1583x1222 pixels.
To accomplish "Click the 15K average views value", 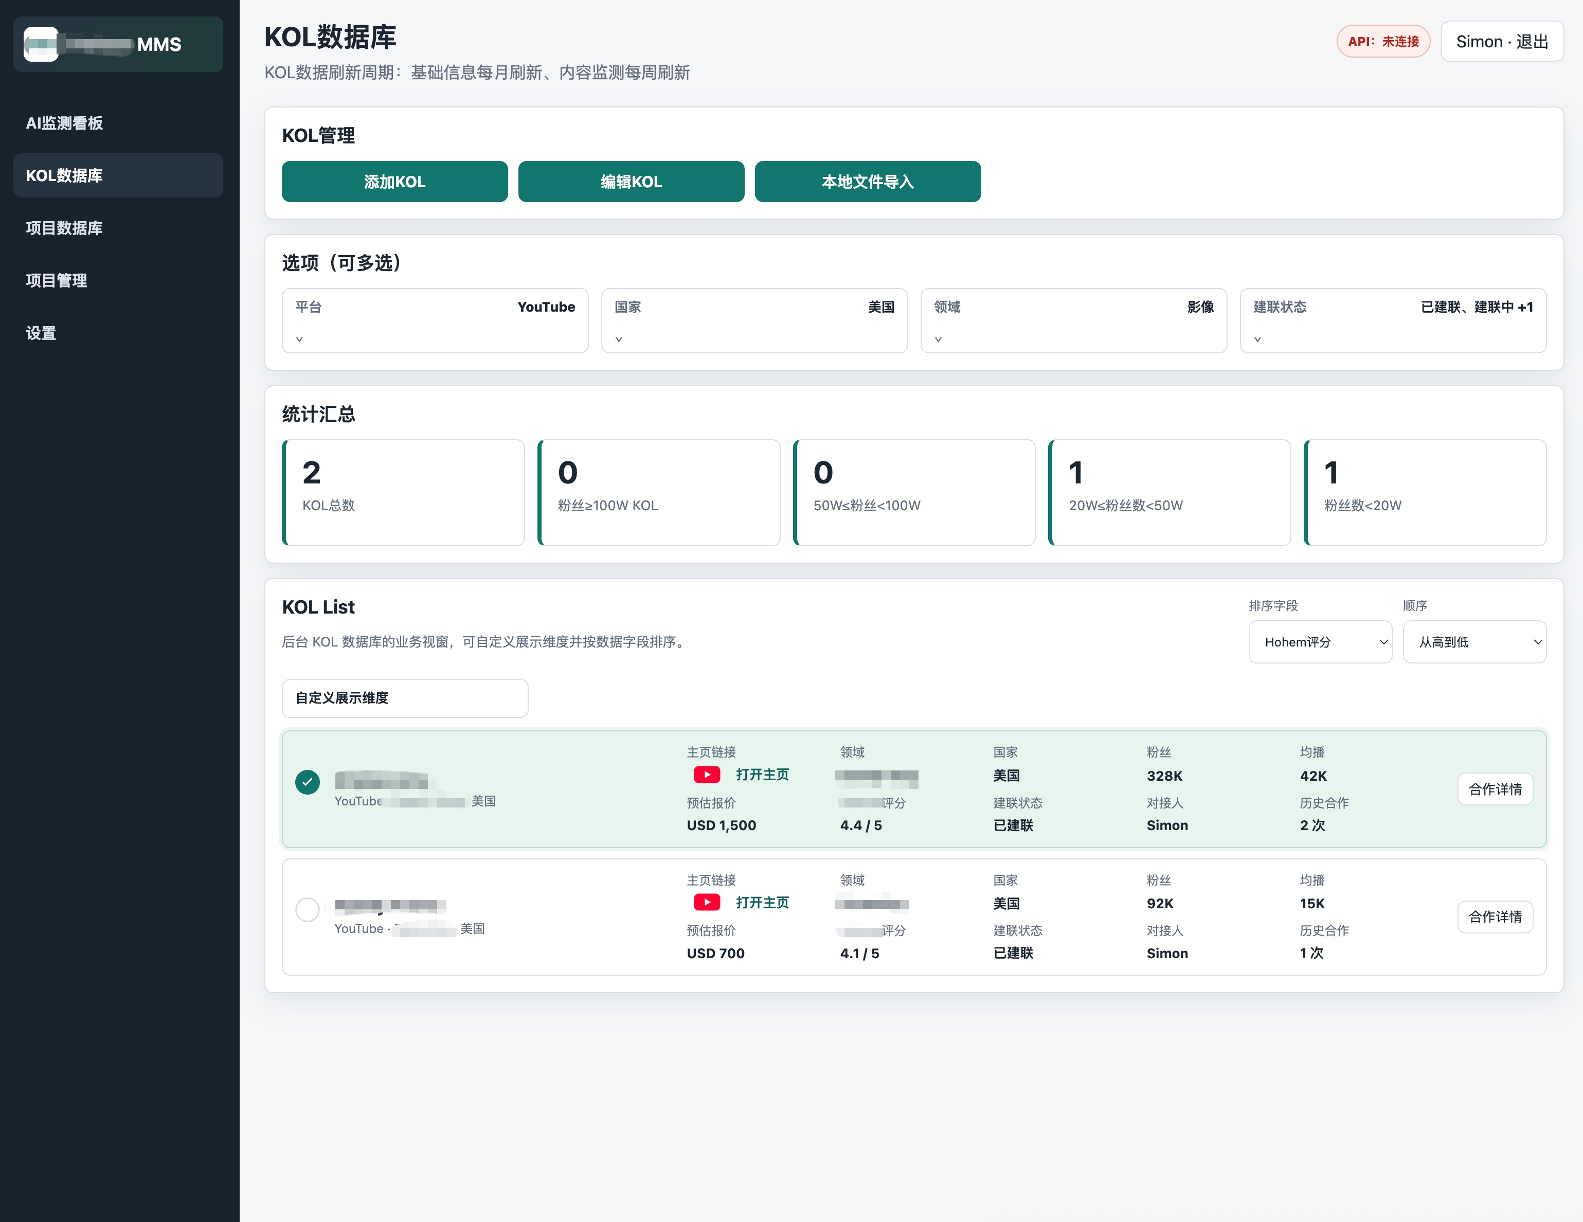I will [1312, 903].
